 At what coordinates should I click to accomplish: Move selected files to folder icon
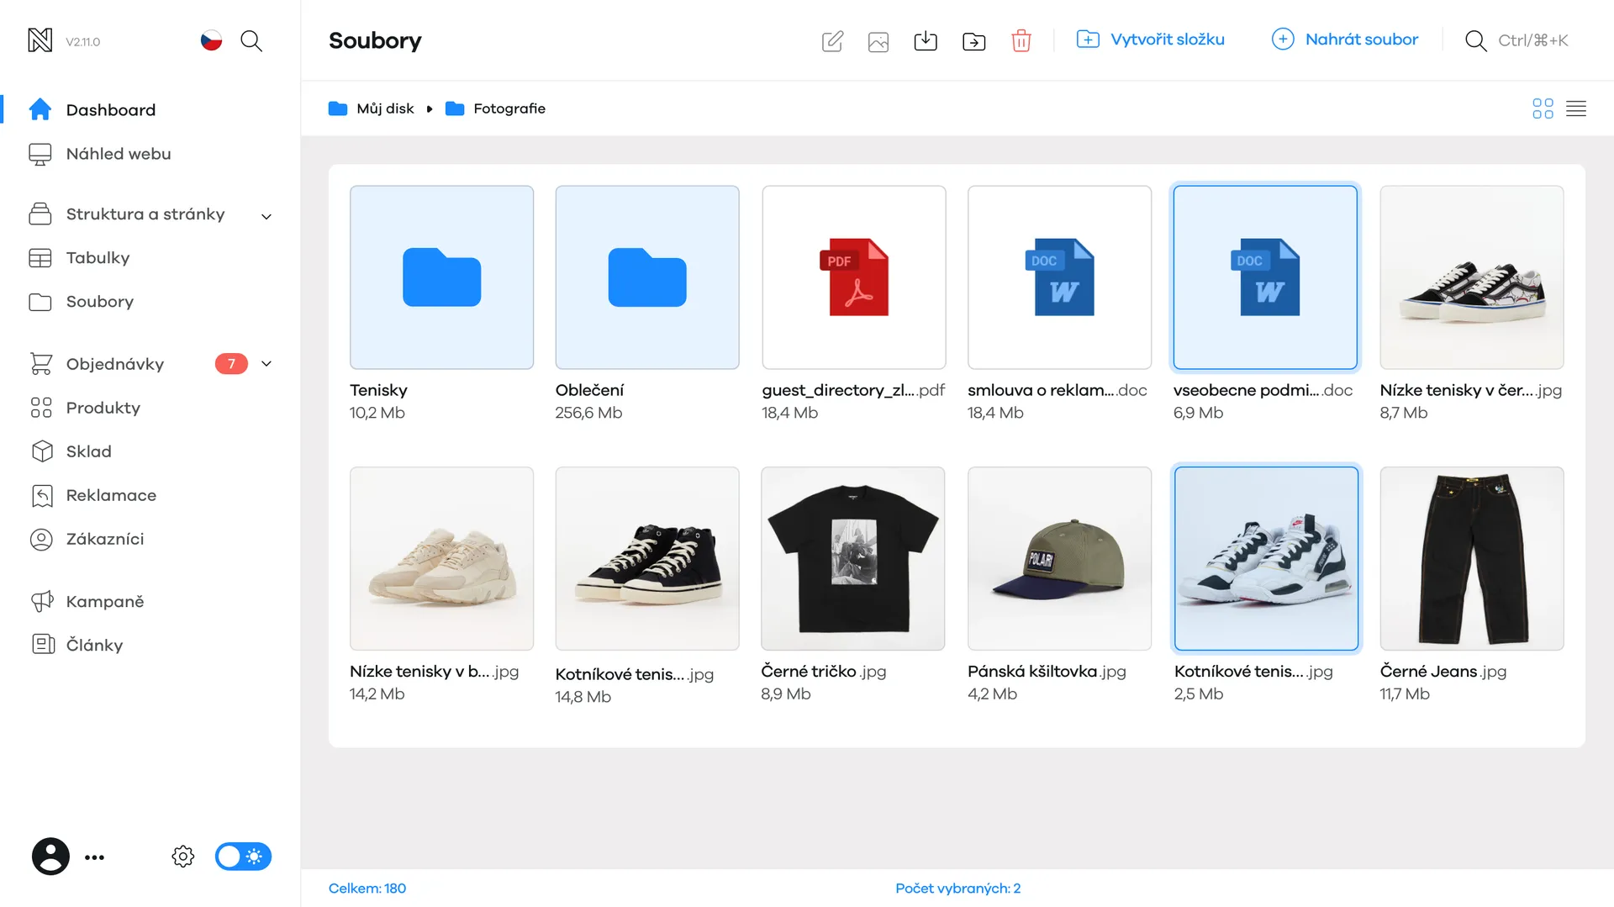pyautogui.click(x=973, y=40)
